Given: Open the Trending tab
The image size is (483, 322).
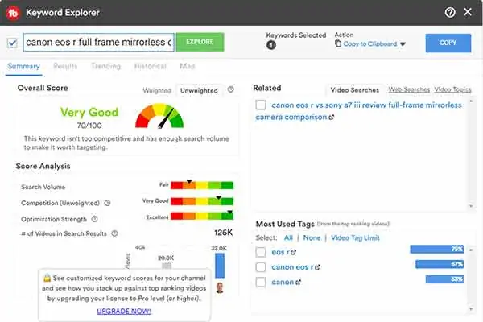Looking at the screenshot, I should (x=106, y=66).
